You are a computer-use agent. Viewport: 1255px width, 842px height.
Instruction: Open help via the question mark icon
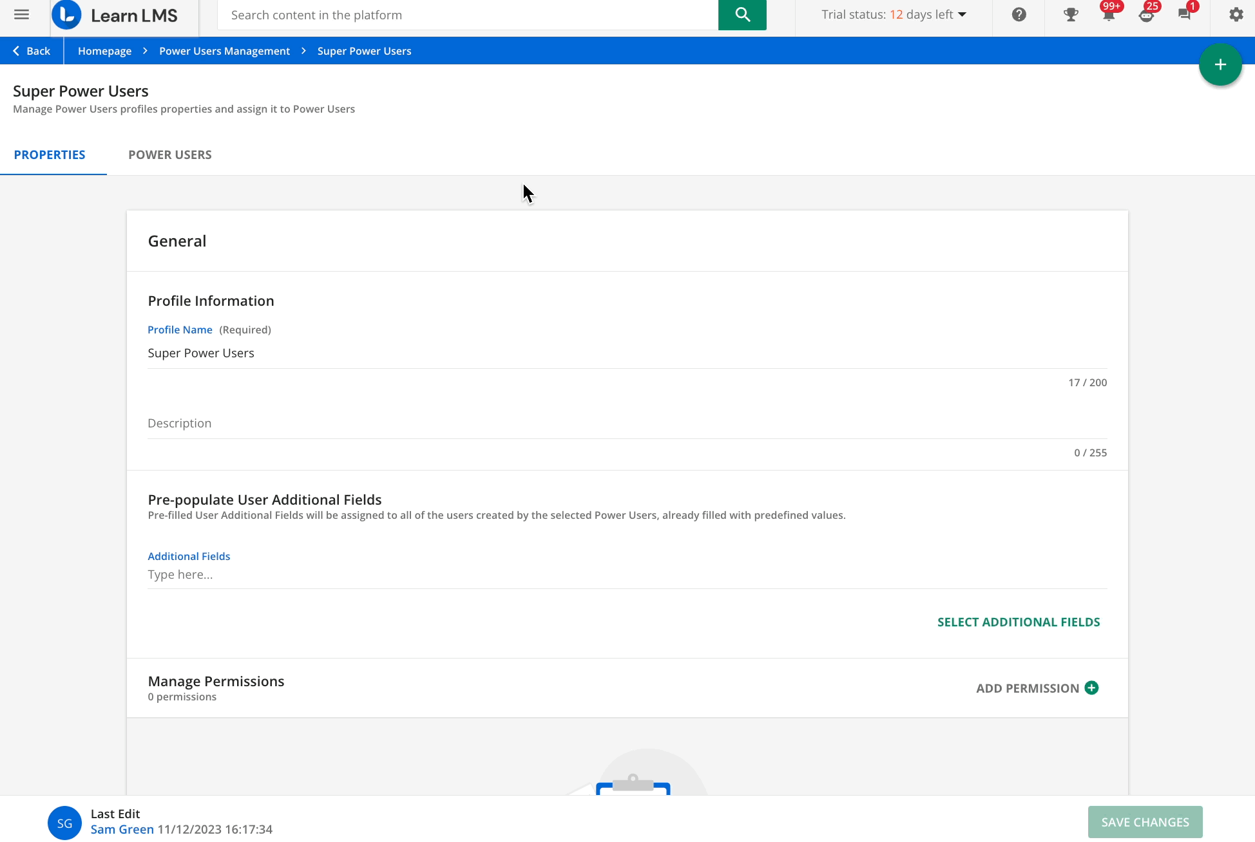coord(1018,14)
